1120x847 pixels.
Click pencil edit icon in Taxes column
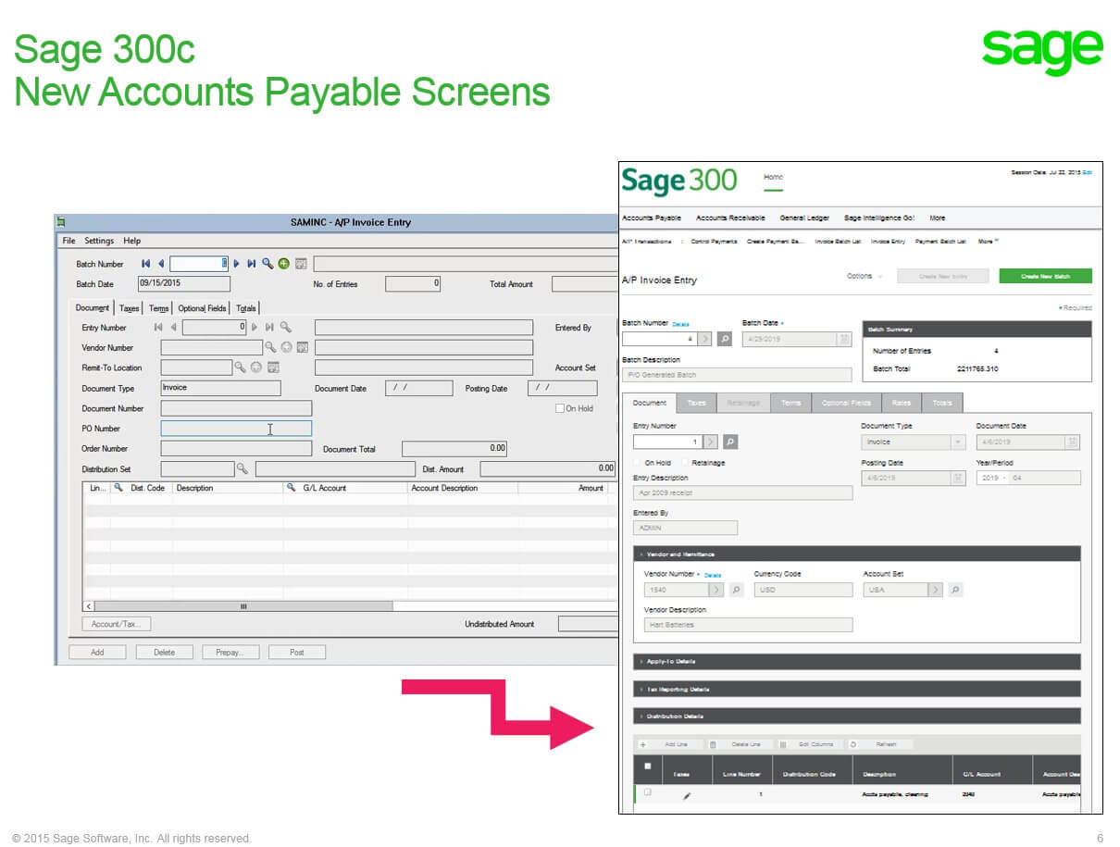tap(687, 795)
